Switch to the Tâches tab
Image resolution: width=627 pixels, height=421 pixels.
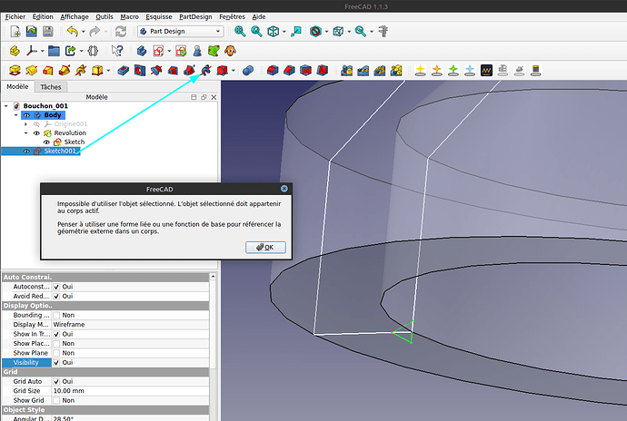coord(51,87)
